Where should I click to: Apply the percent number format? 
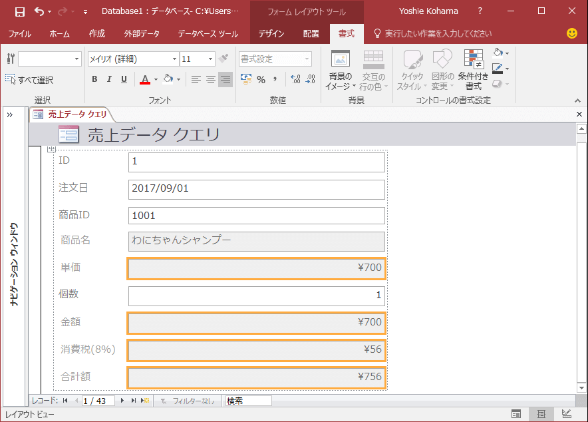point(261,79)
